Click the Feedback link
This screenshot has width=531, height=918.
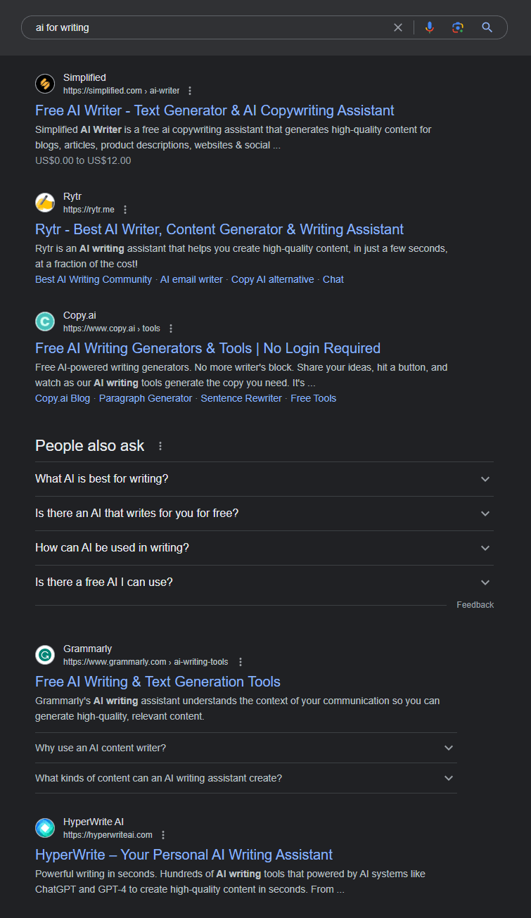(475, 605)
